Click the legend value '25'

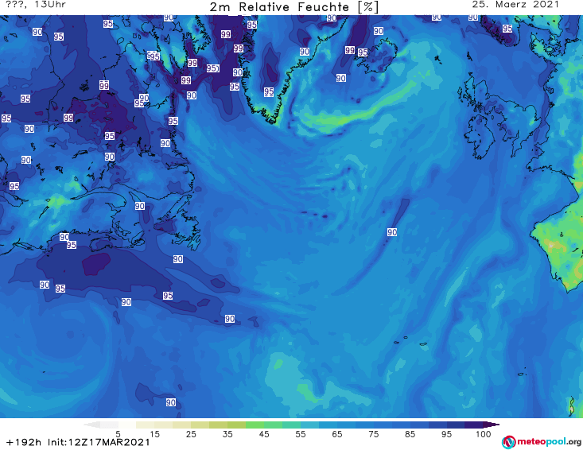click(x=191, y=434)
